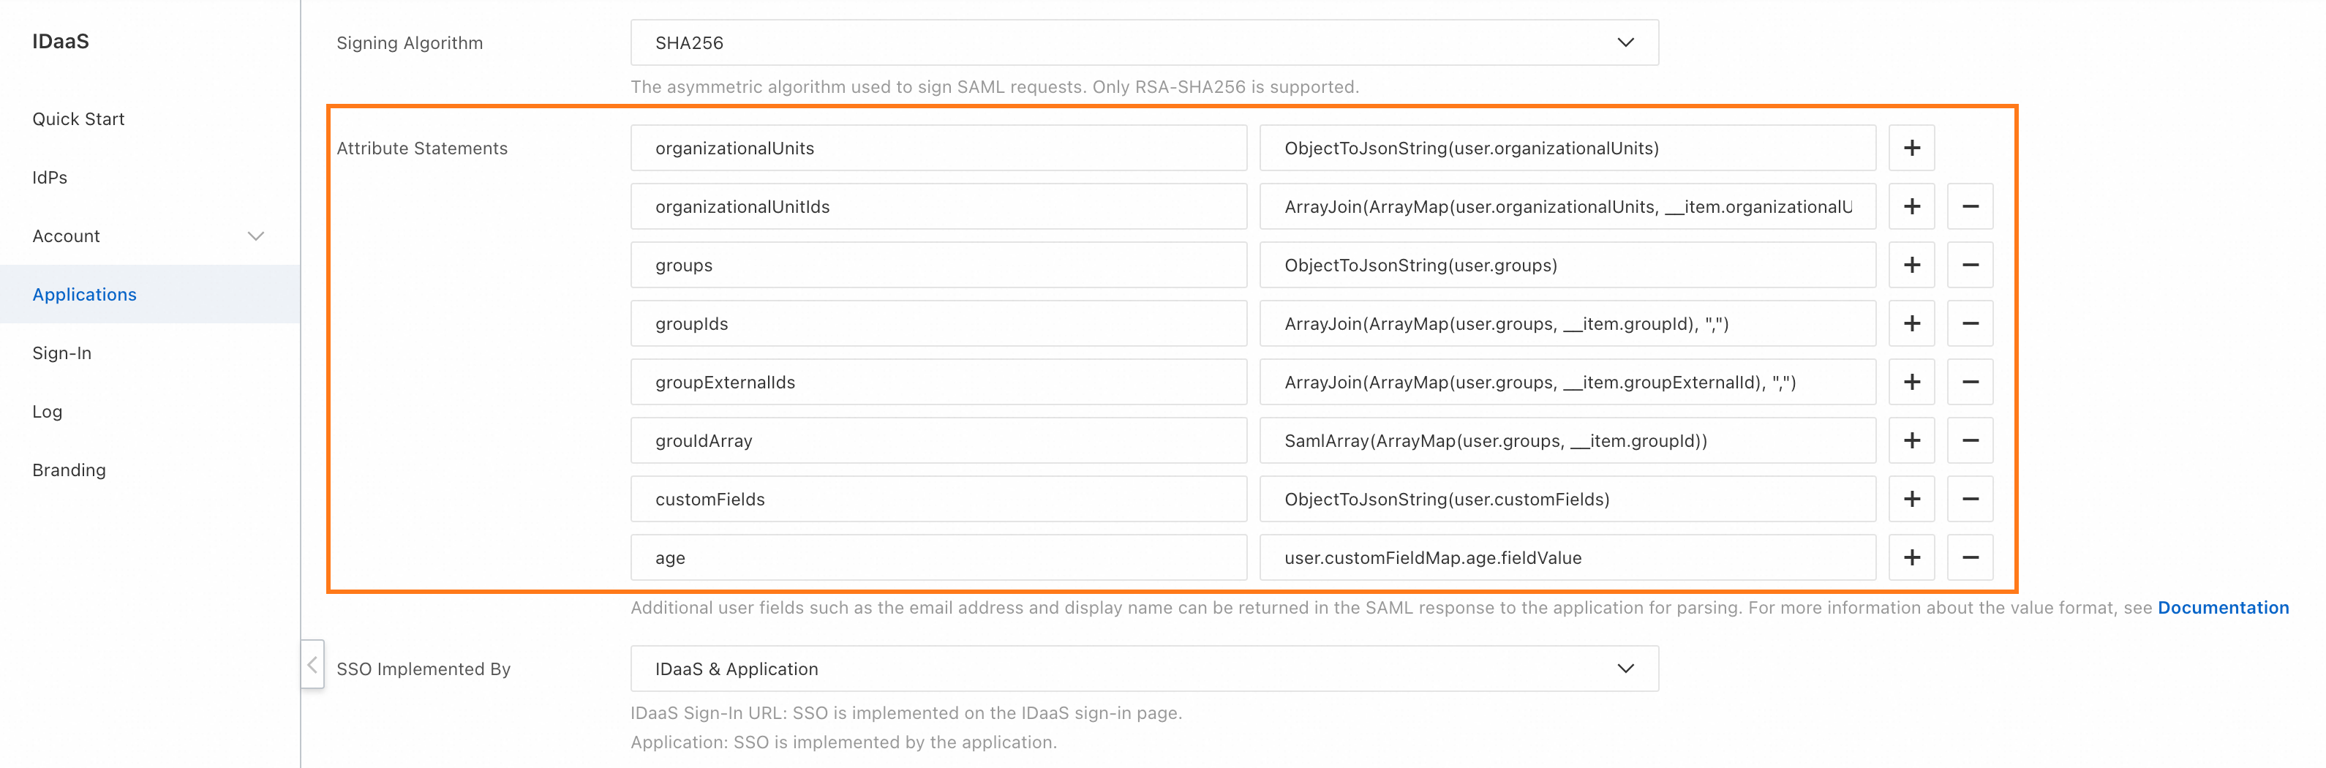Add row after grouIdArray attribute

tap(1911, 440)
